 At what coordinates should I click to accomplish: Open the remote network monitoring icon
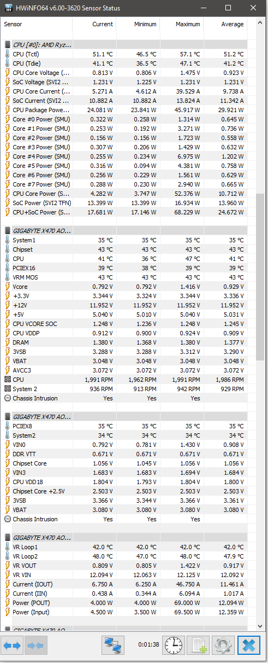pyautogui.click(x=113, y=645)
